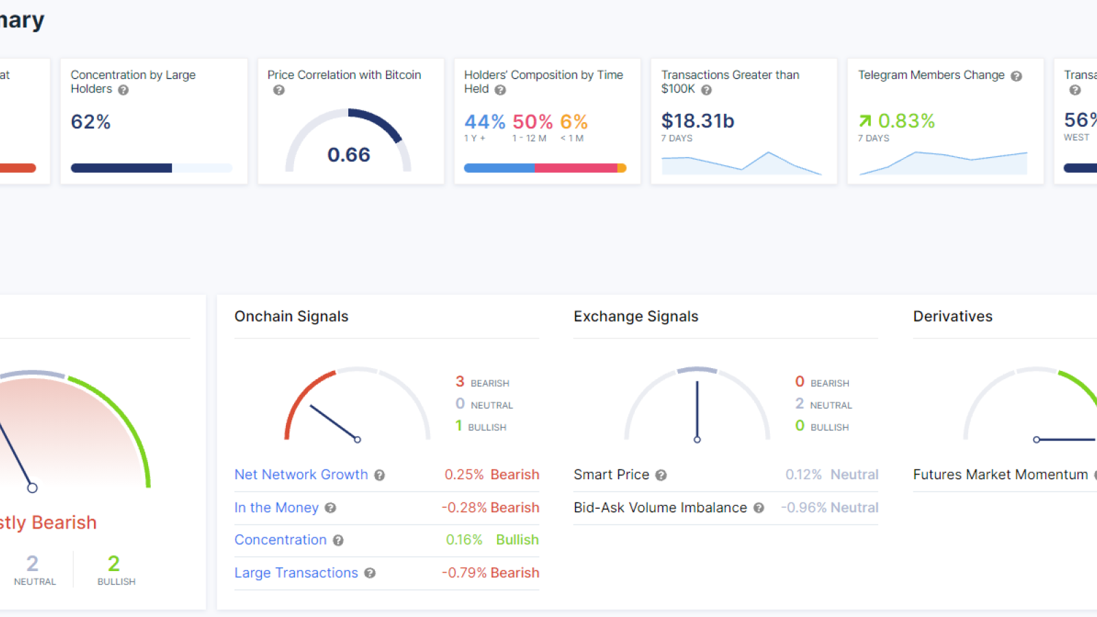Image resolution: width=1097 pixels, height=617 pixels.
Task: Click the -0.79% Bearish Large Transactions value
Action: pos(490,572)
